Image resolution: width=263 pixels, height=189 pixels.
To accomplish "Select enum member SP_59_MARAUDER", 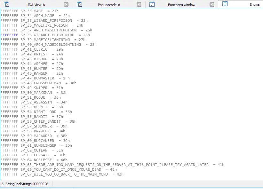I will (36, 136).
